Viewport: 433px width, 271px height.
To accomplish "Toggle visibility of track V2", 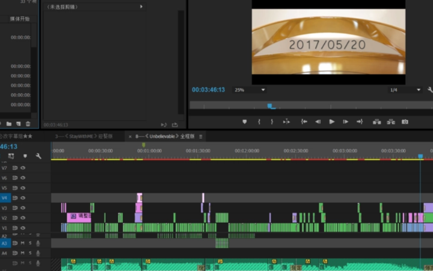I will point(23,218).
